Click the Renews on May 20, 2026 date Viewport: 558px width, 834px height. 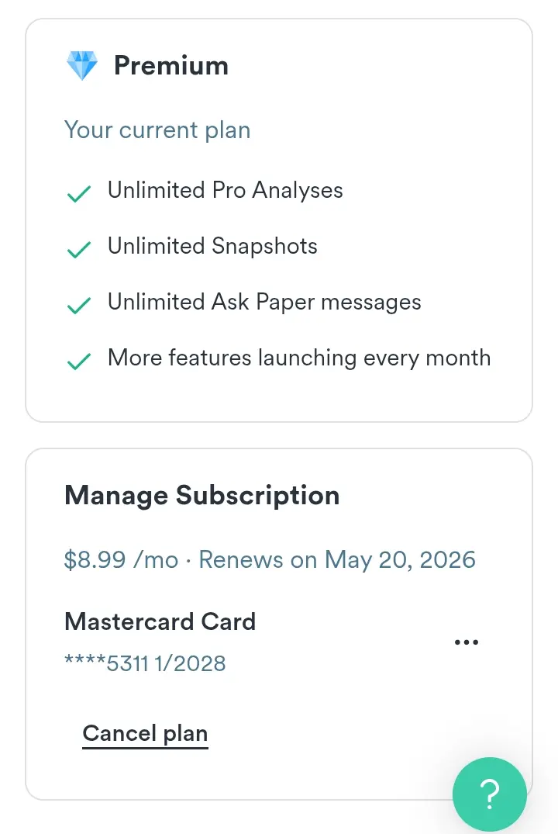pyautogui.click(x=337, y=560)
